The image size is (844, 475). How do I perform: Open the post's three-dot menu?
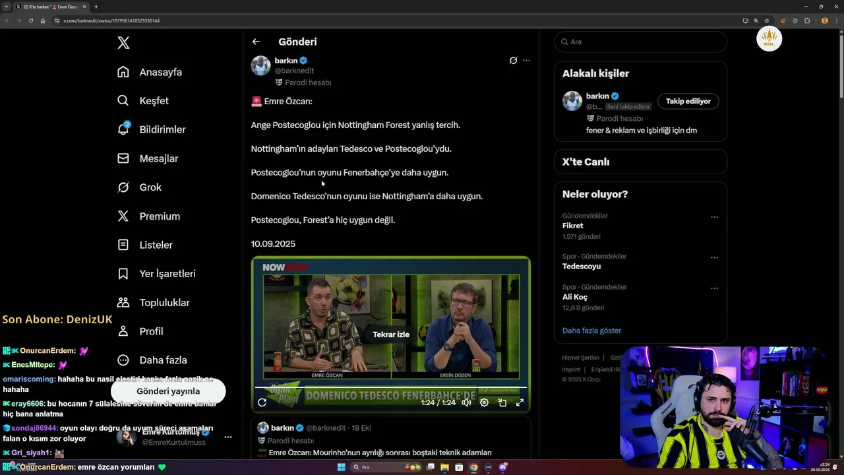(526, 60)
